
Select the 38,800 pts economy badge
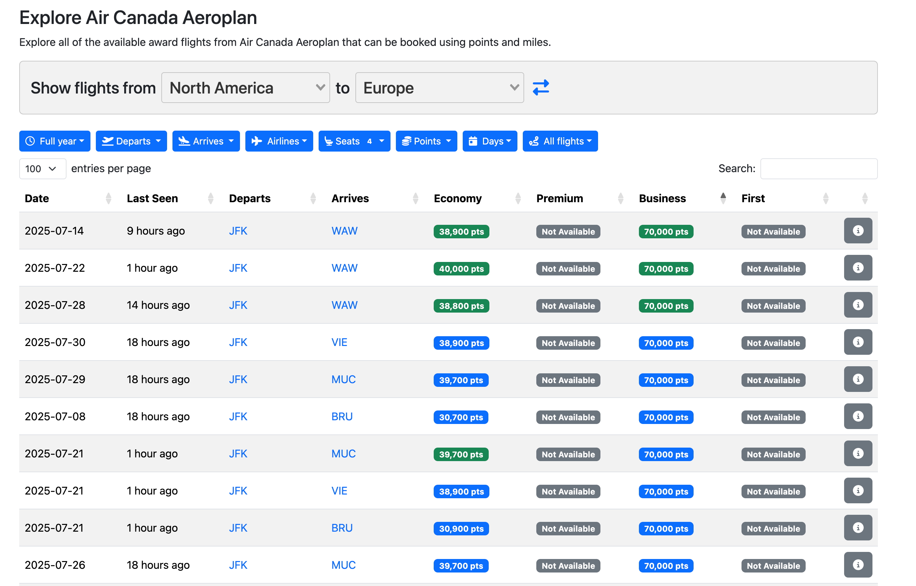pos(461,305)
